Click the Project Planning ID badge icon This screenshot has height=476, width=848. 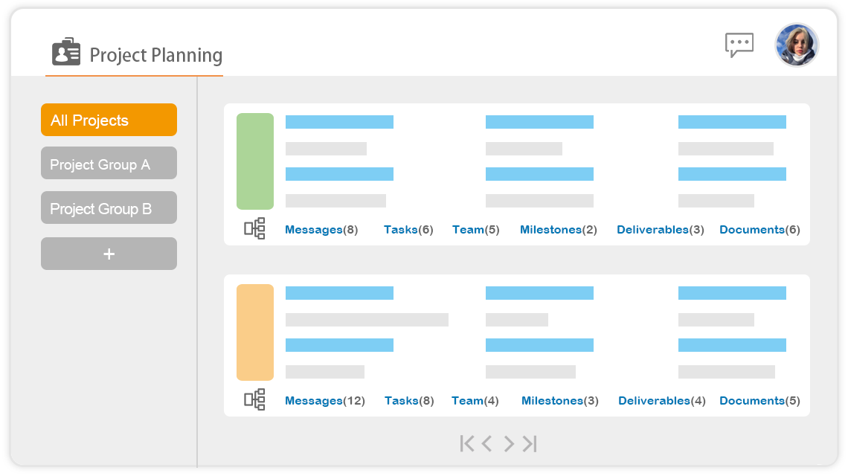tap(66, 52)
